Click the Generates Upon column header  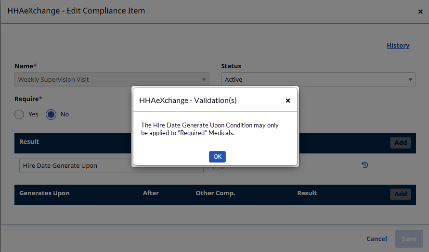coord(44,193)
